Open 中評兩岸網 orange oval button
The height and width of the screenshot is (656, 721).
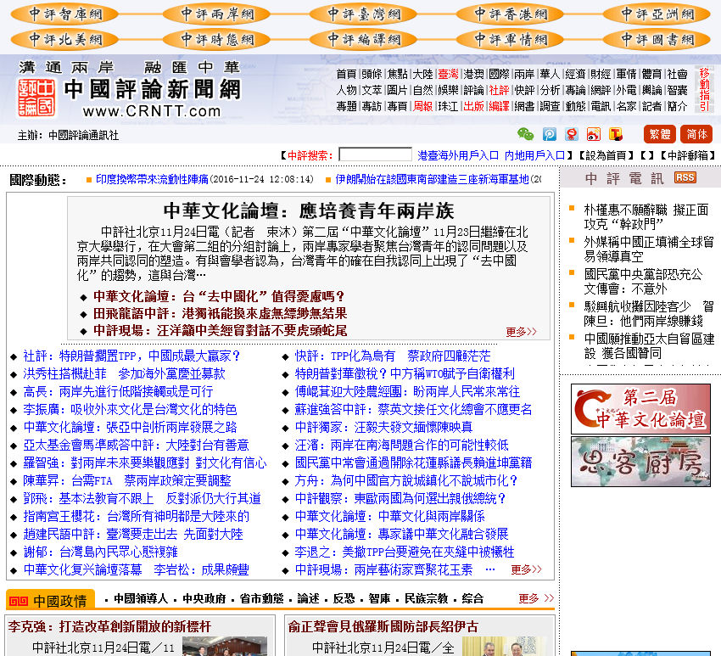click(x=216, y=14)
